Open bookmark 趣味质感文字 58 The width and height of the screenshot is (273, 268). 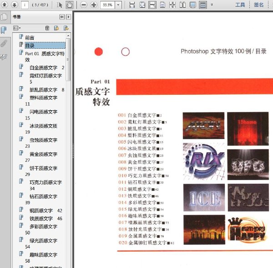click(x=41, y=258)
